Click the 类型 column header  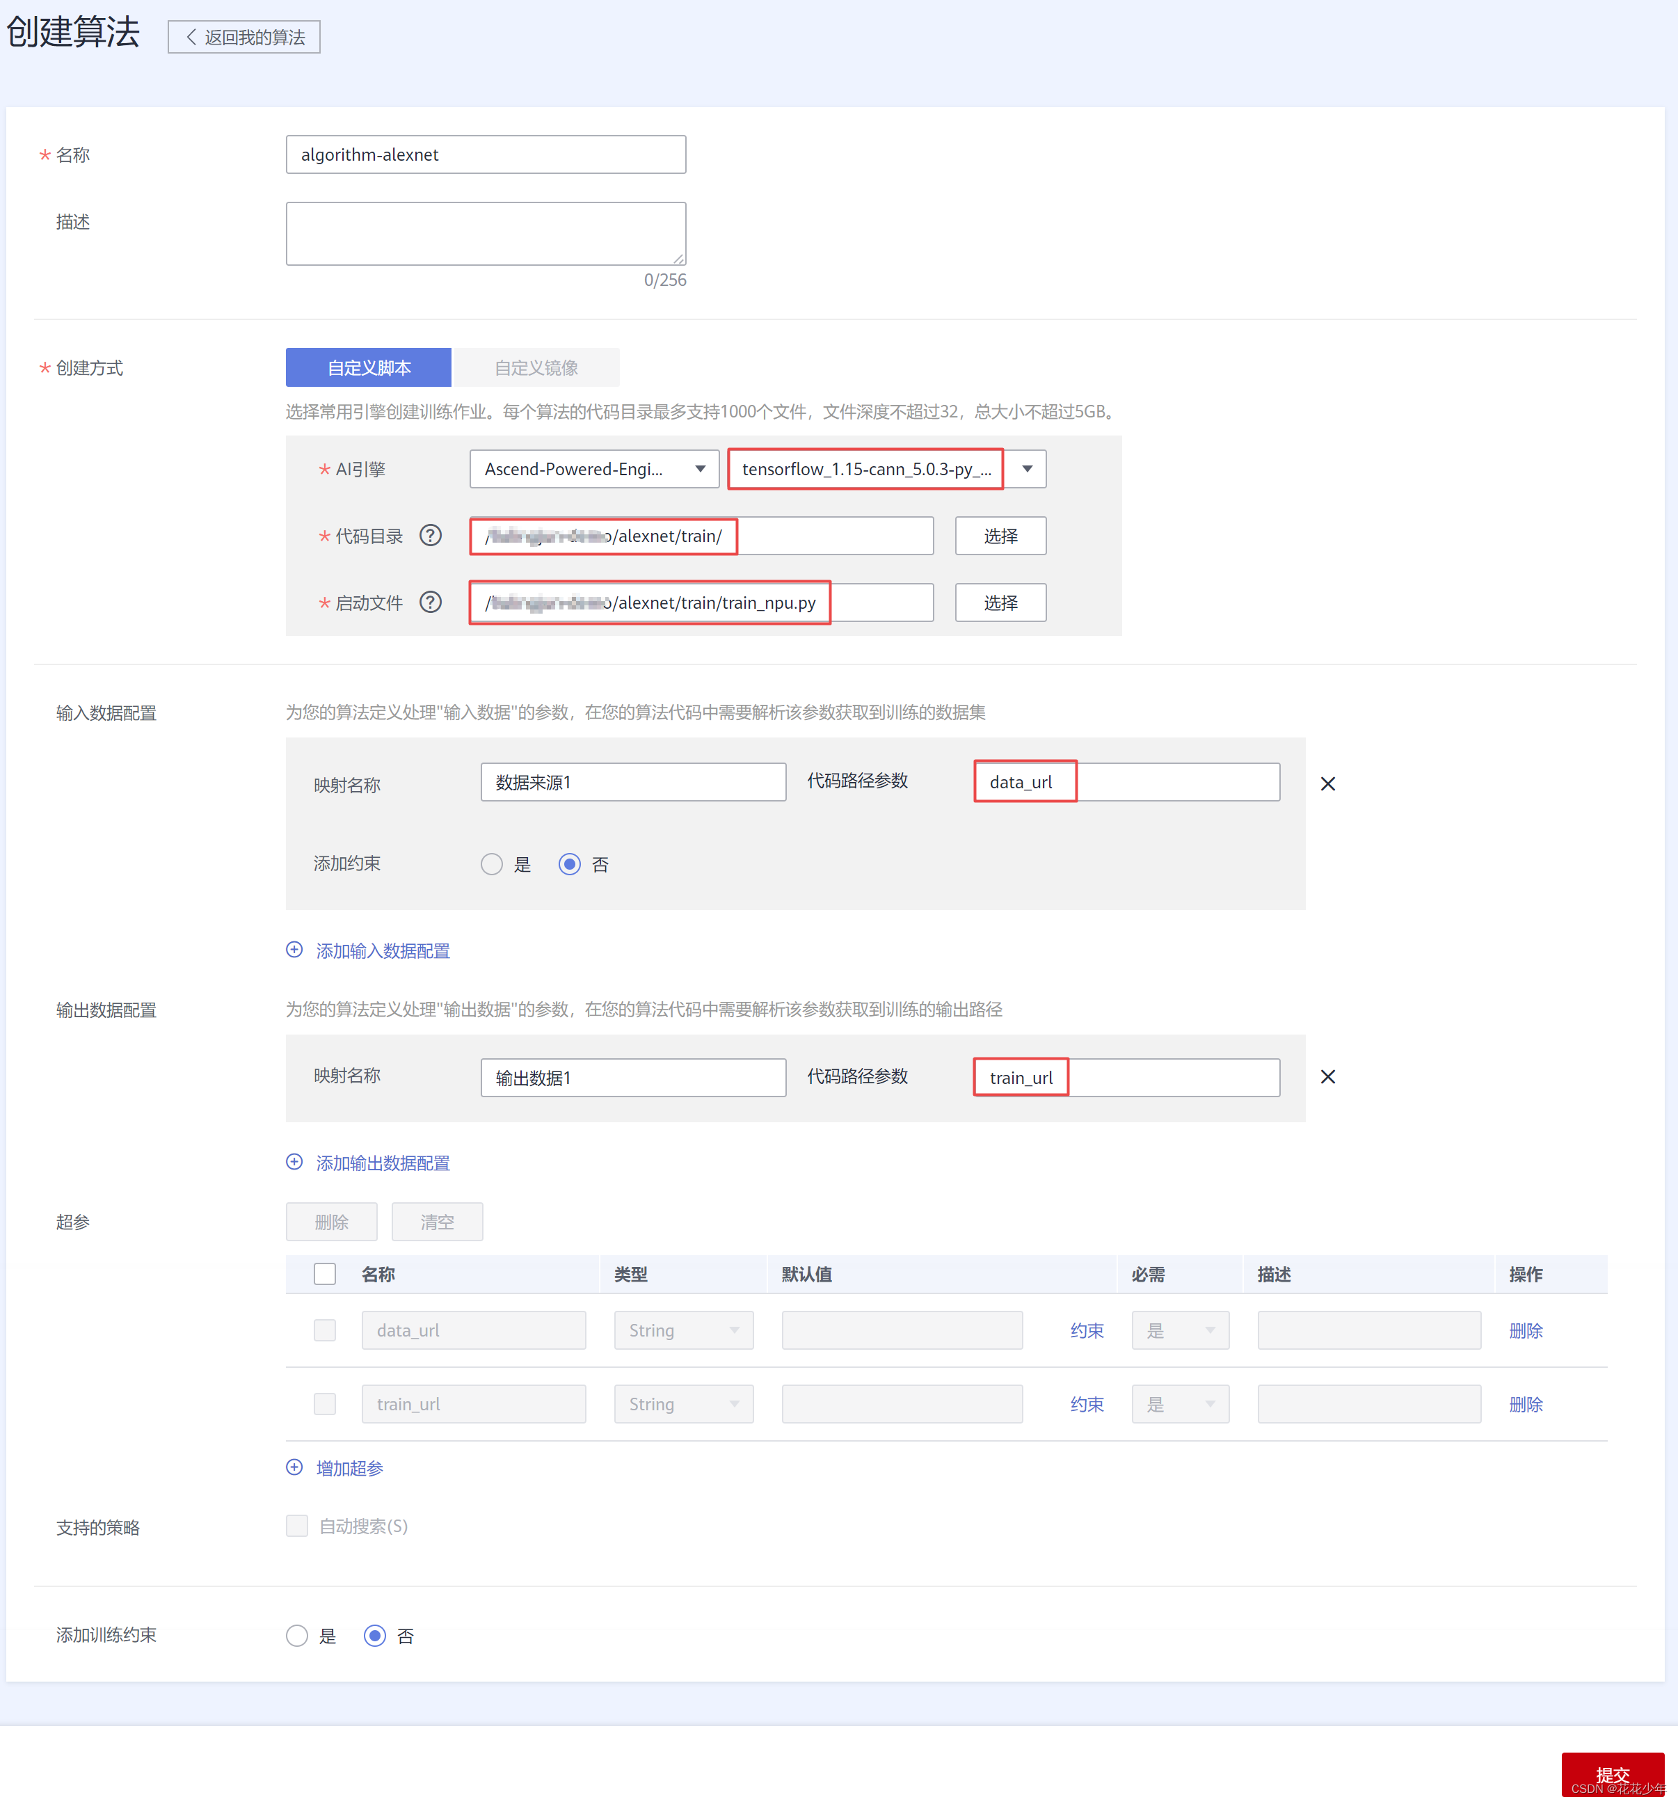click(631, 1275)
